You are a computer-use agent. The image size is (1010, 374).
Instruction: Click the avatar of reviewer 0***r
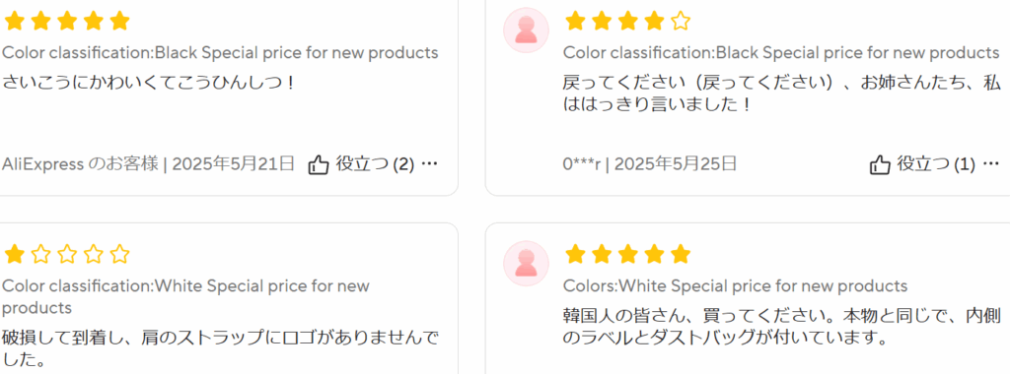click(x=527, y=31)
